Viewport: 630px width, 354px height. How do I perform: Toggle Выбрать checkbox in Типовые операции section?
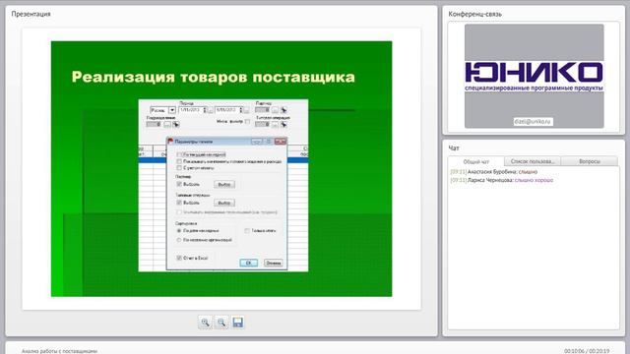coord(179,203)
